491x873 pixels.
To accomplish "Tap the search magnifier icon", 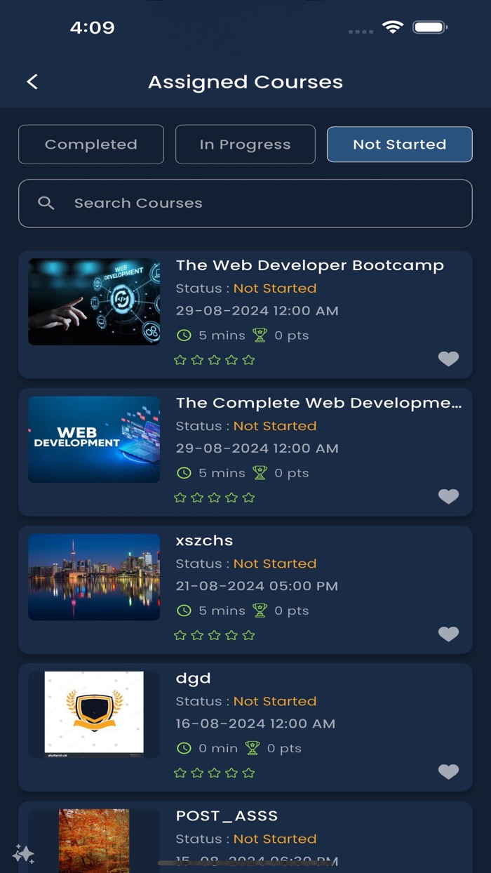I will point(46,204).
